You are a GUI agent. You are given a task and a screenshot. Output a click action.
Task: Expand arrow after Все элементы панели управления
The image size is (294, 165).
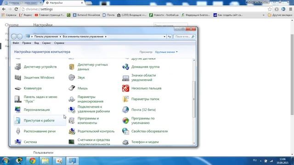106,37
